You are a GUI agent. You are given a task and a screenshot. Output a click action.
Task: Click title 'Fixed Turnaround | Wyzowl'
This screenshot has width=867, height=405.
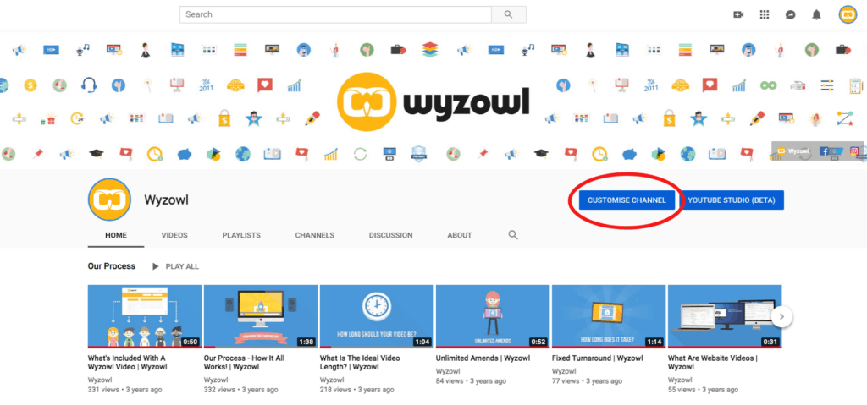pyautogui.click(x=597, y=358)
